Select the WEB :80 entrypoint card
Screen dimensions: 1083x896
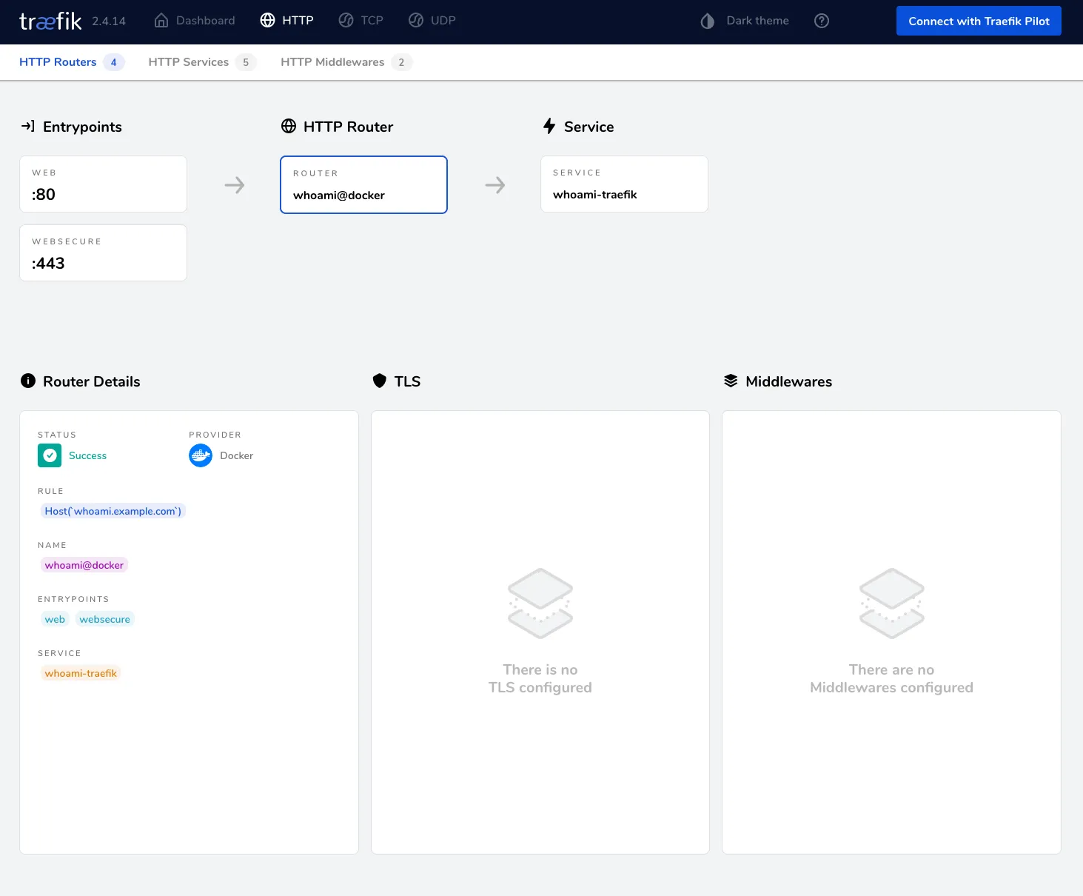tap(103, 184)
